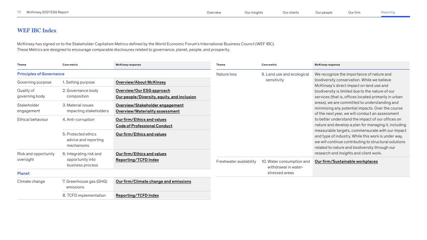Click the Reporting tab in header
The height and width of the screenshot is (240, 427).
388,12
